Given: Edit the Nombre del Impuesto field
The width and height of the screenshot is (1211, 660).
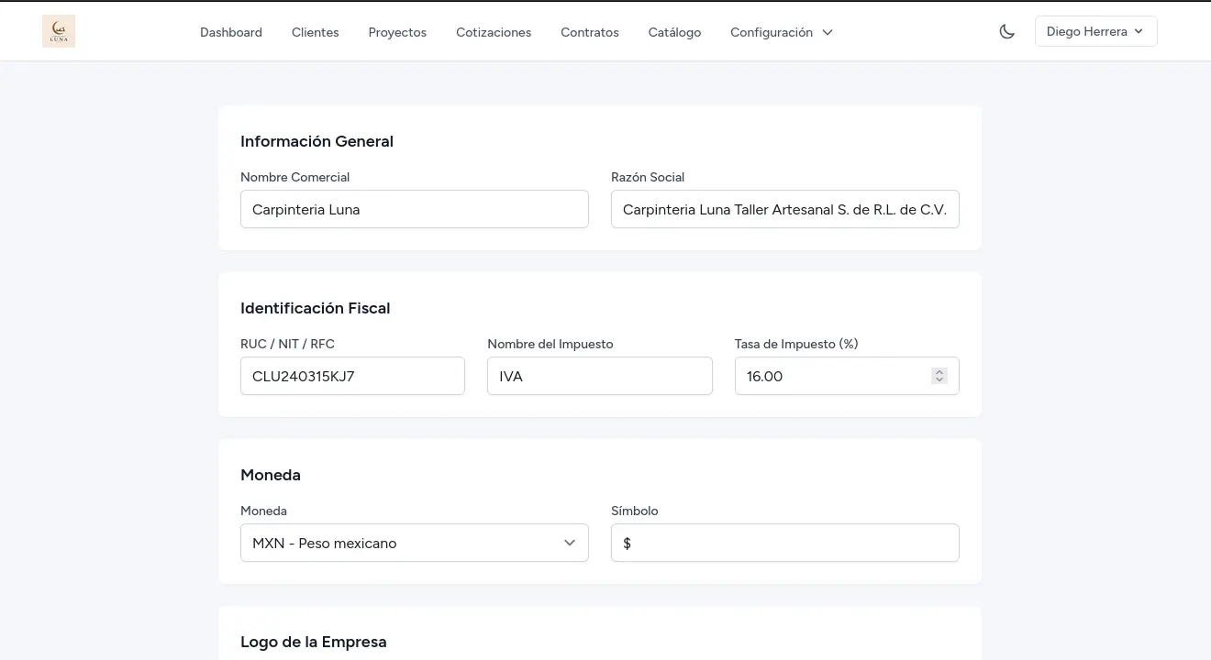Looking at the screenshot, I should [x=600, y=376].
